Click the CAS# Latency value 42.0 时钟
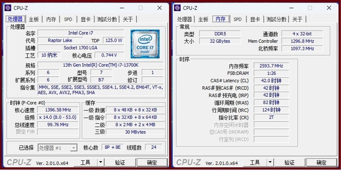The image size is (341, 171). pyautogui.click(x=271, y=81)
